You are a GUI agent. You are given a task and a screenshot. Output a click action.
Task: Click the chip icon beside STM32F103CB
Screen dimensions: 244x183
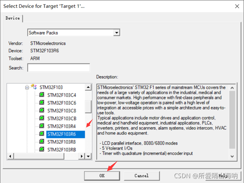(x=42, y=118)
